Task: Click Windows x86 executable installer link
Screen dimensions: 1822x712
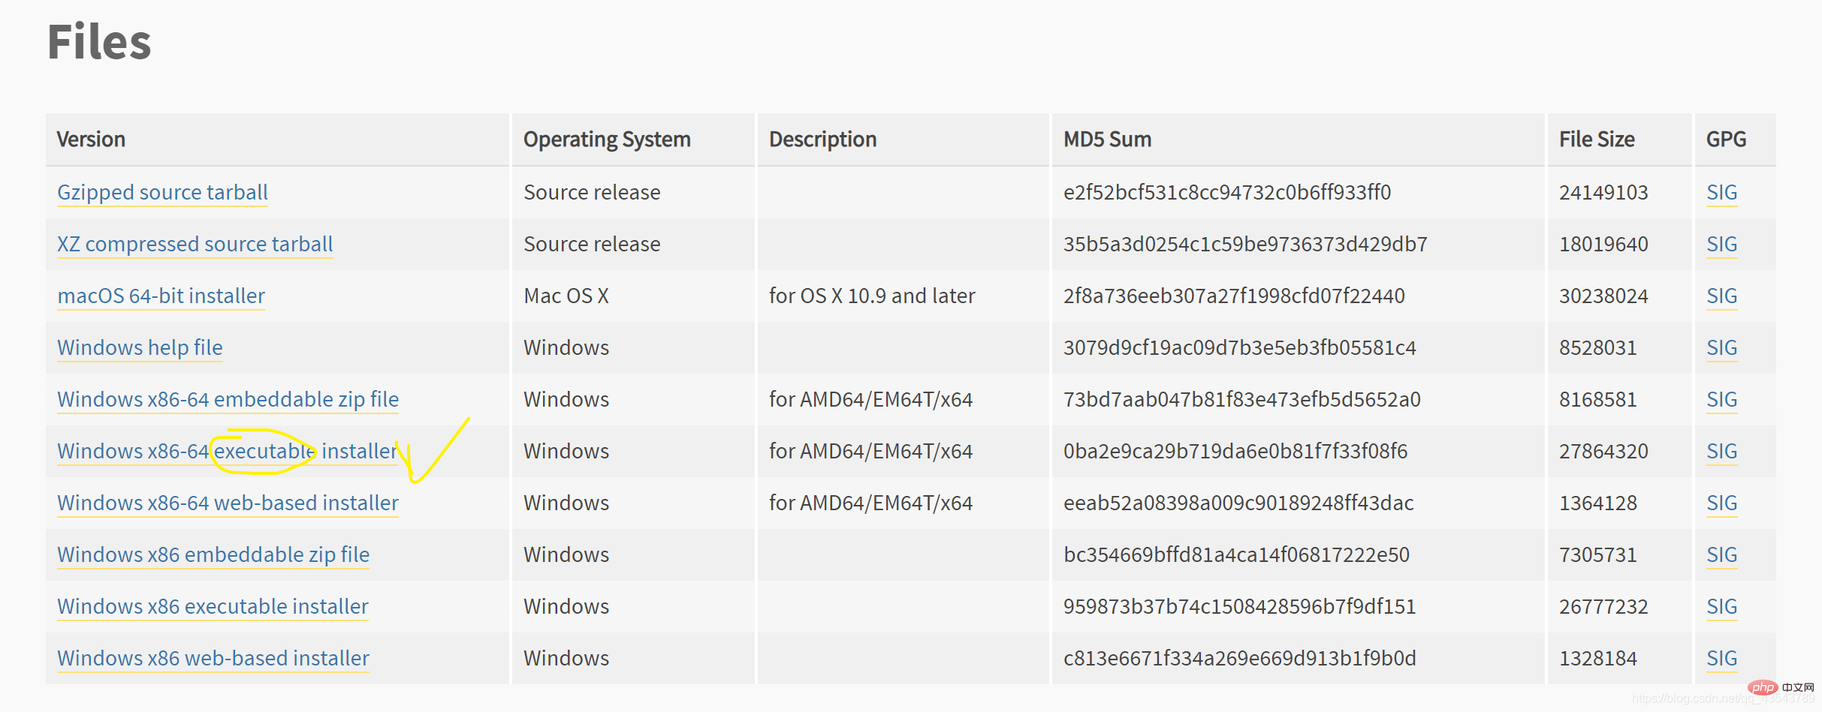Action: [213, 607]
